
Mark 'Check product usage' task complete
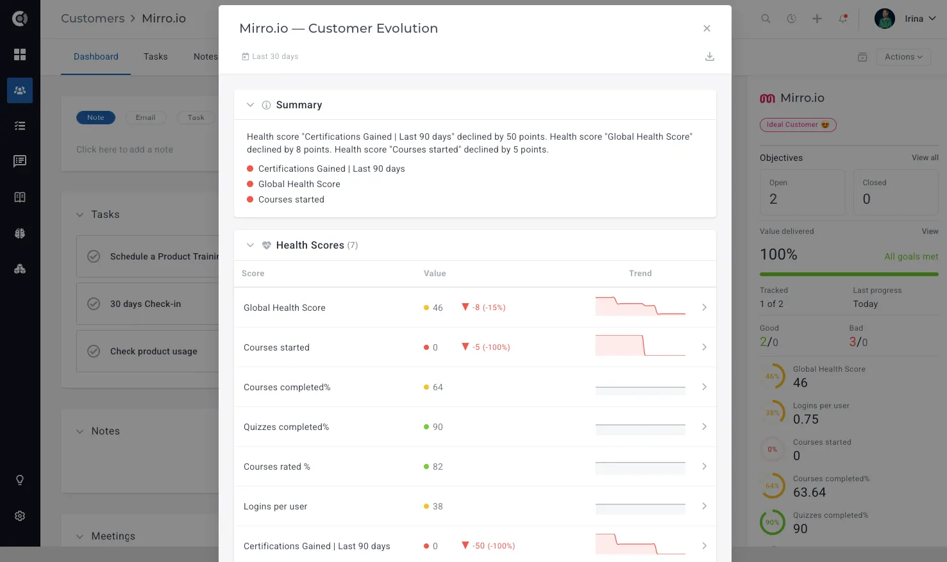pyautogui.click(x=94, y=351)
